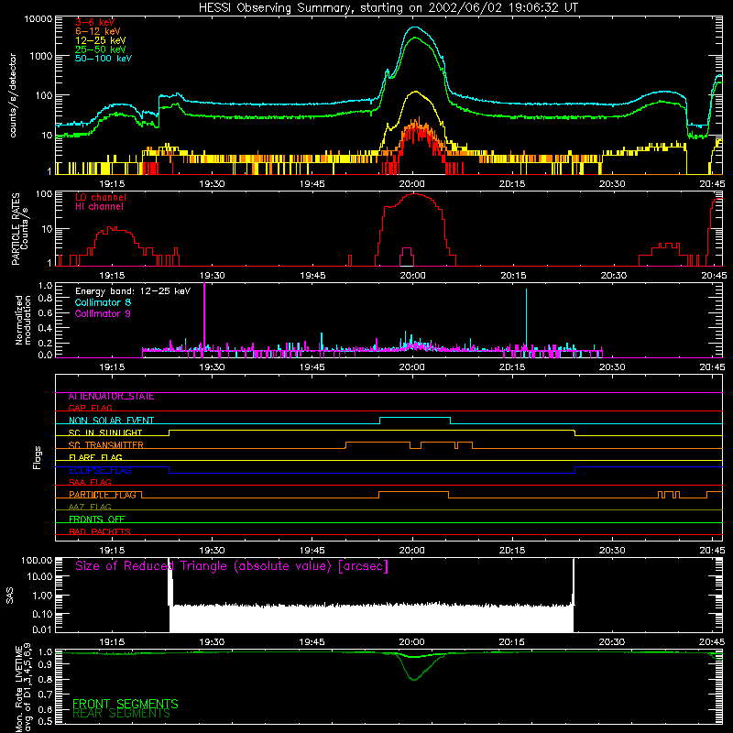Image resolution: width=733 pixels, height=733 pixels.
Task: Click 20:30 time label under SAS panel
Action: coord(611,642)
